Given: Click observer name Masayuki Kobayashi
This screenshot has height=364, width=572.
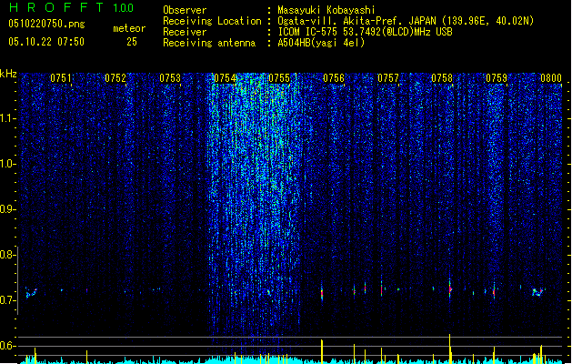Looking at the screenshot, I should coord(326,10).
